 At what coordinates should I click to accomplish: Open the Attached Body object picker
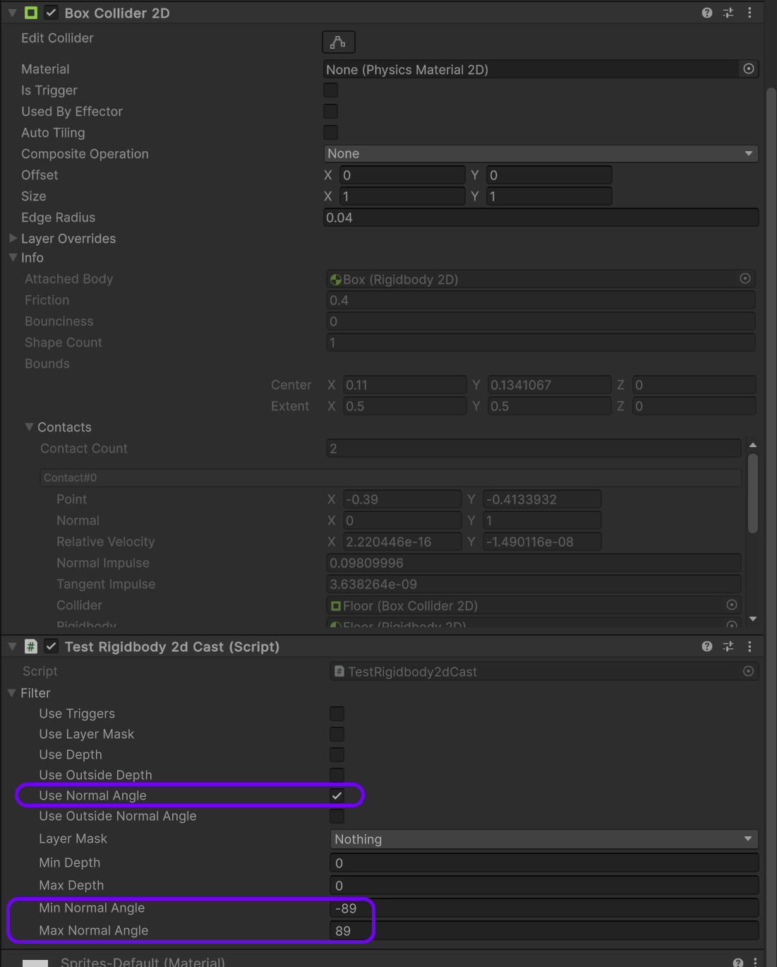click(745, 279)
